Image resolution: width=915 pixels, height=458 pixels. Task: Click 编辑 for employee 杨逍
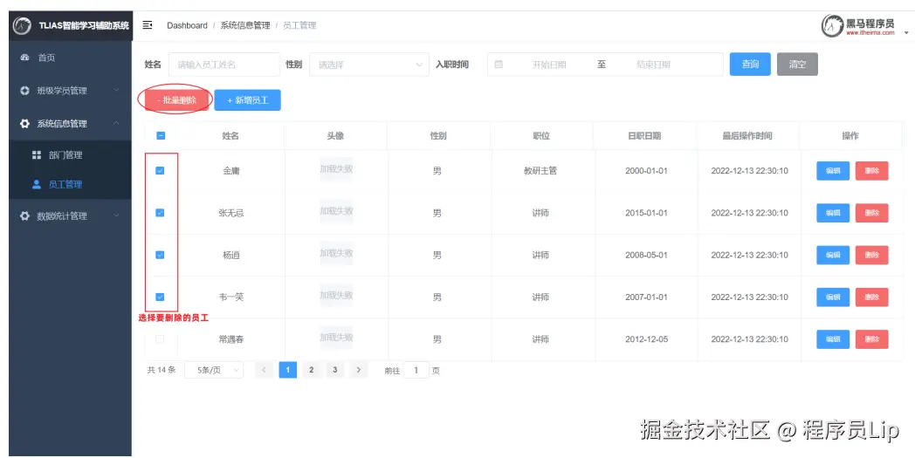pyautogui.click(x=833, y=255)
